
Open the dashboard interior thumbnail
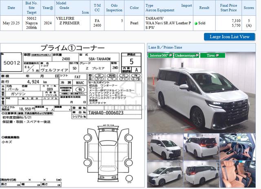237,147
